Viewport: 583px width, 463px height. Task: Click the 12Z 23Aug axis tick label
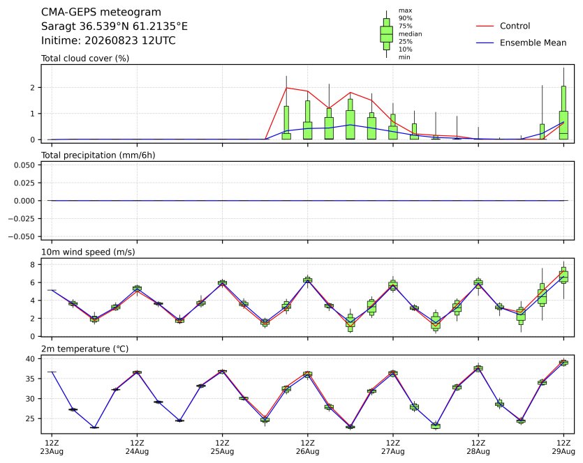[52, 447]
